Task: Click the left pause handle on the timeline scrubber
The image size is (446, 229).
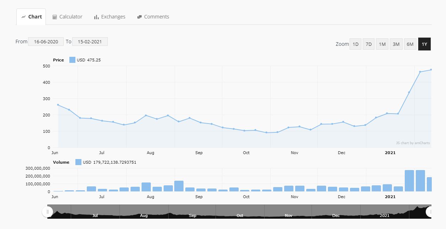Action: (47, 212)
